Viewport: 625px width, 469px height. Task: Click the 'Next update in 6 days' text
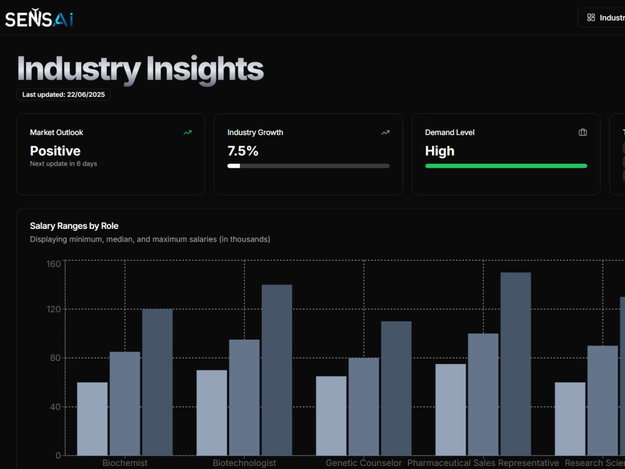63,163
